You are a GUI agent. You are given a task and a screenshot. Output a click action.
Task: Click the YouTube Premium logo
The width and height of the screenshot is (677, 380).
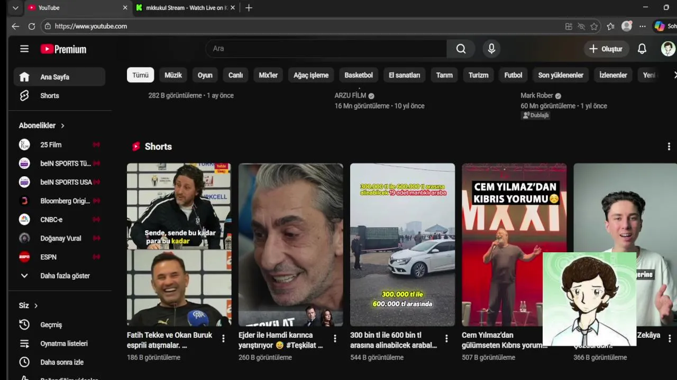tap(63, 49)
